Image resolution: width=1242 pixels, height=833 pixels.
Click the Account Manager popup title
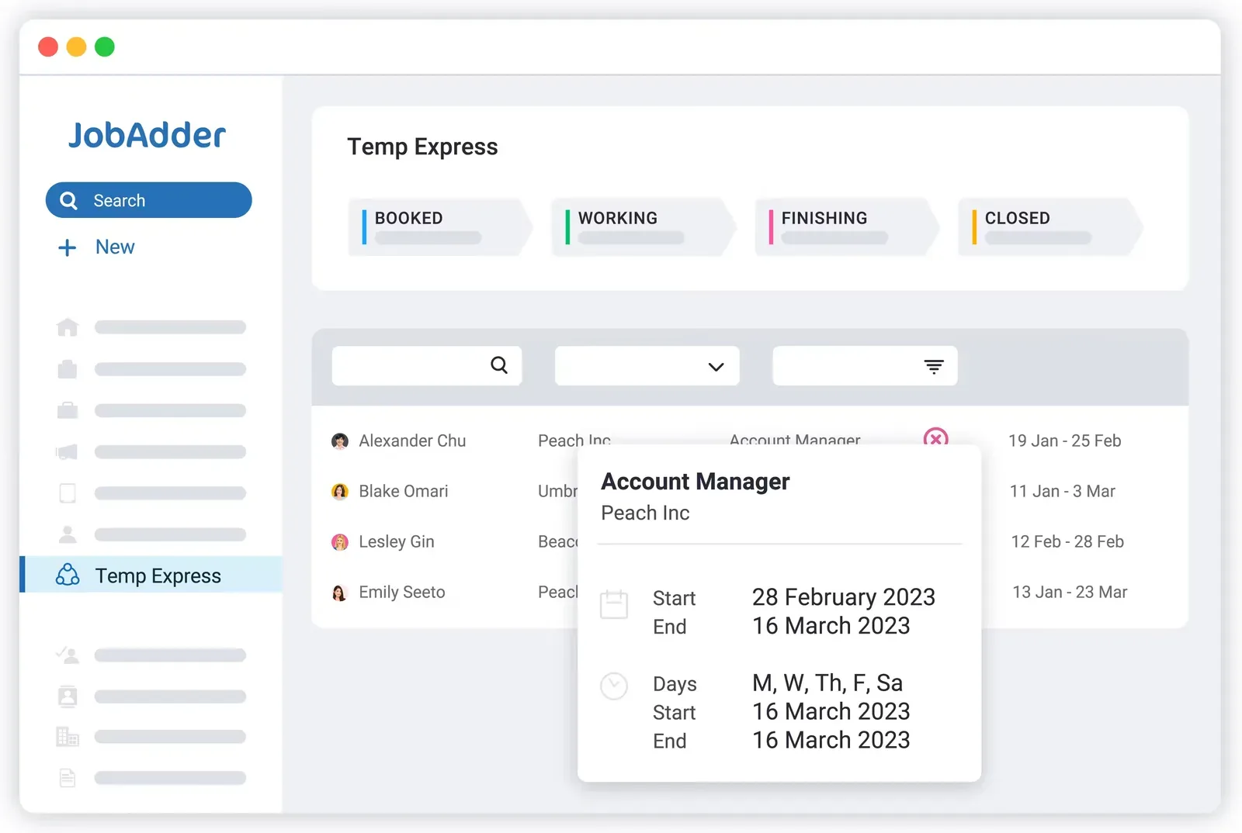696,482
